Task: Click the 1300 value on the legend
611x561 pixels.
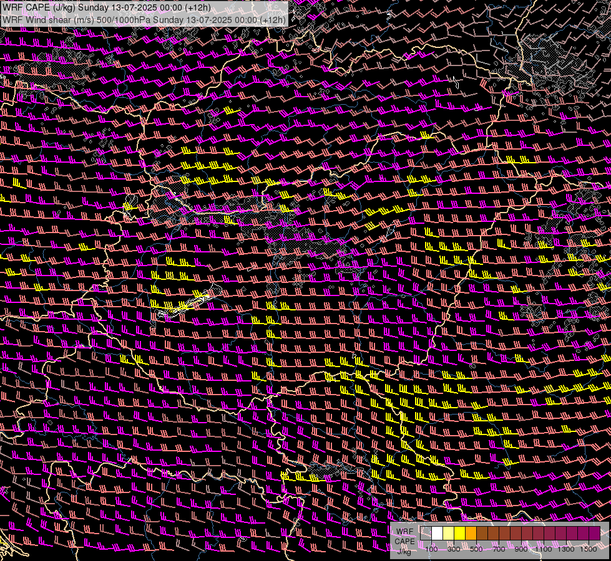Action: (x=566, y=549)
